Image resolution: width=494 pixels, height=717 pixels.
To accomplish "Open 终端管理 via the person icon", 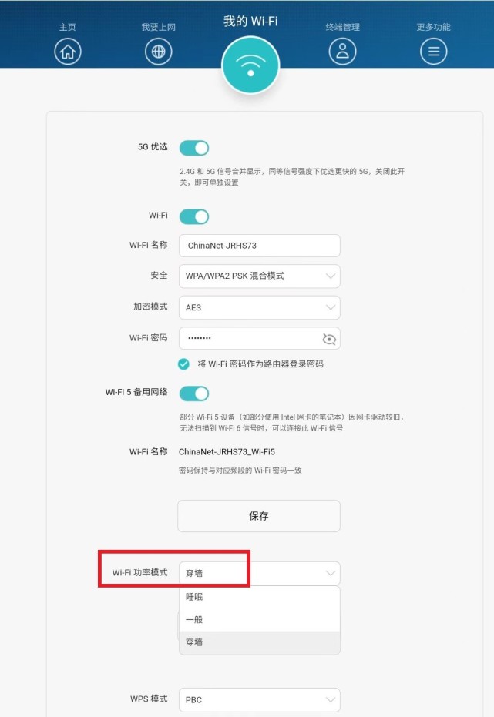I will coord(342,52).
